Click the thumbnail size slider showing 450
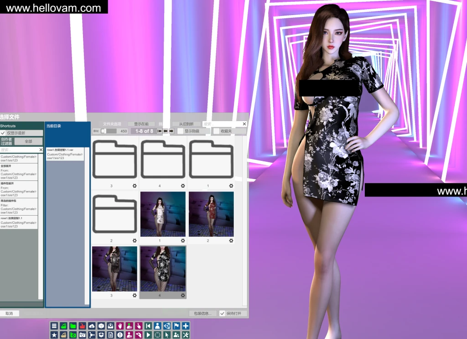 [109, 131]
